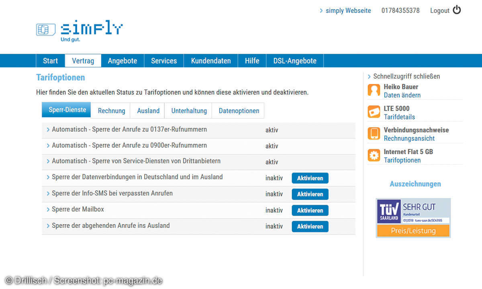Click the Daten ändern link
482x289 pixels.
coord(402,95)
